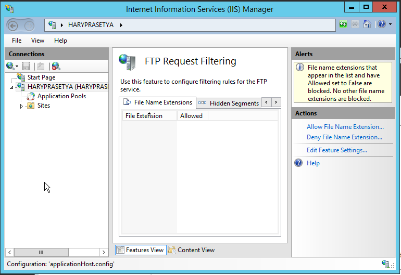The height and width of the screenshot is (275, 401).
Task: Open the File menu
Action: [x=17, y=41]
